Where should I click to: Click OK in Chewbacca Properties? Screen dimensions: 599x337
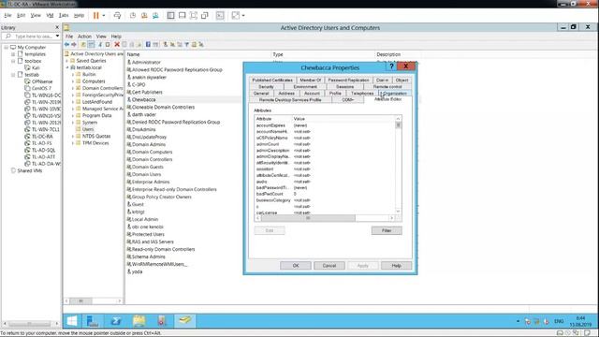pos(296,266)
